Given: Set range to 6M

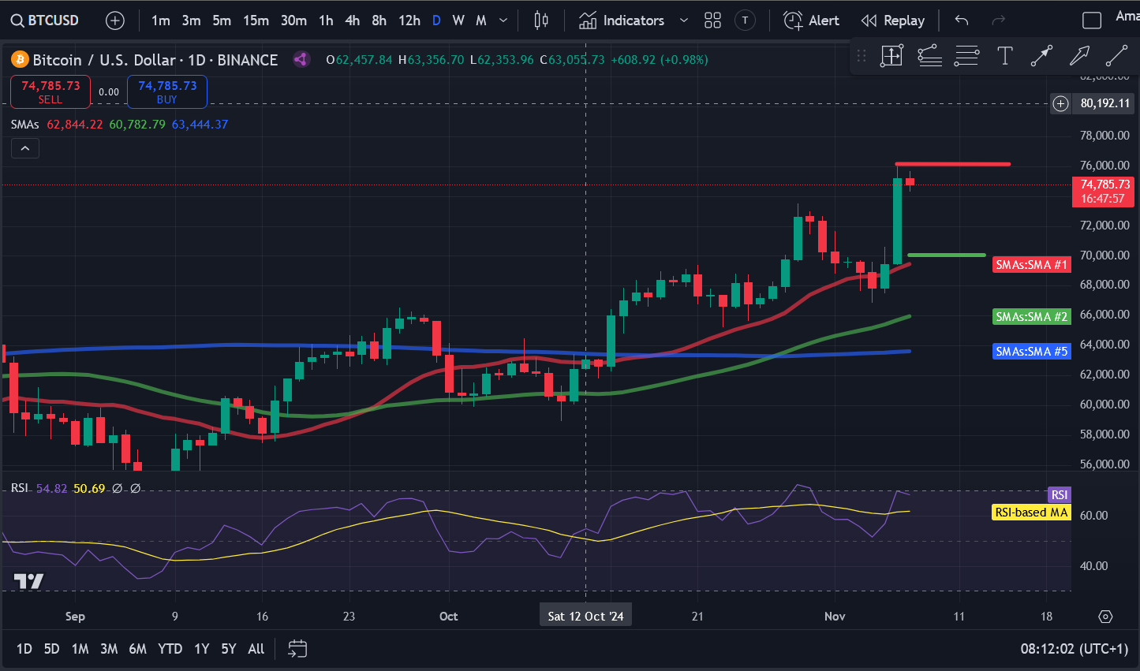Looking at the screenshot, I should (x=137, y=649).
